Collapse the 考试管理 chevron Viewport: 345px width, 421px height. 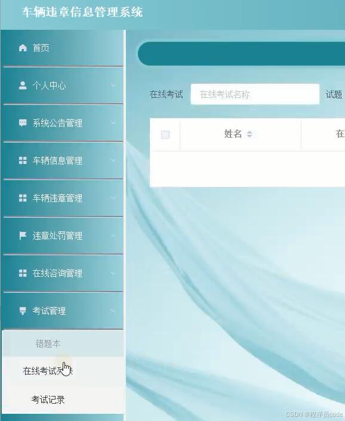tap(113, 311)
